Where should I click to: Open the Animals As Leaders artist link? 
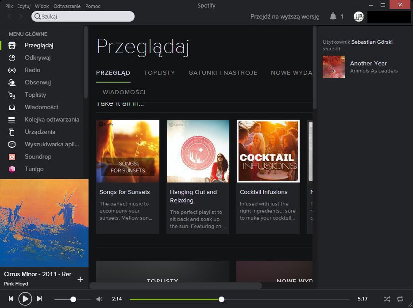click(374, 71)
